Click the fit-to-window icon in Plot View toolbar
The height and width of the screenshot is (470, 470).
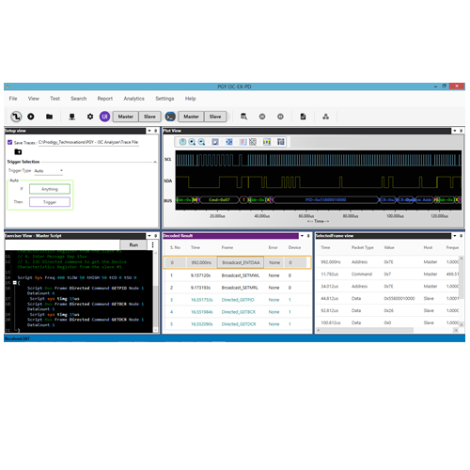point(215,142)
